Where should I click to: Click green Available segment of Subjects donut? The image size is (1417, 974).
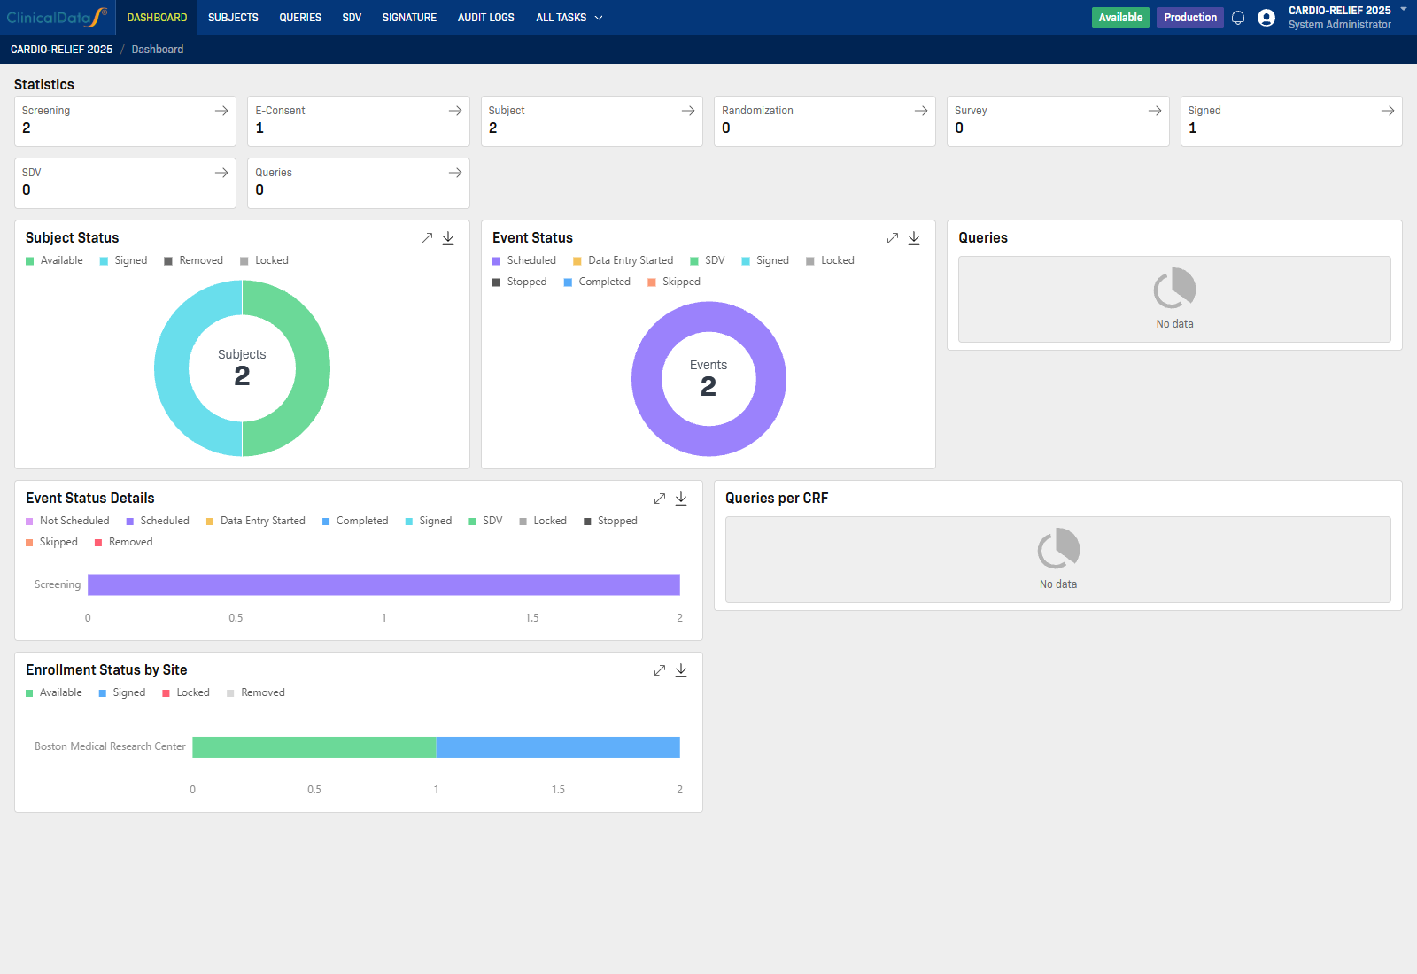(313, 368)
